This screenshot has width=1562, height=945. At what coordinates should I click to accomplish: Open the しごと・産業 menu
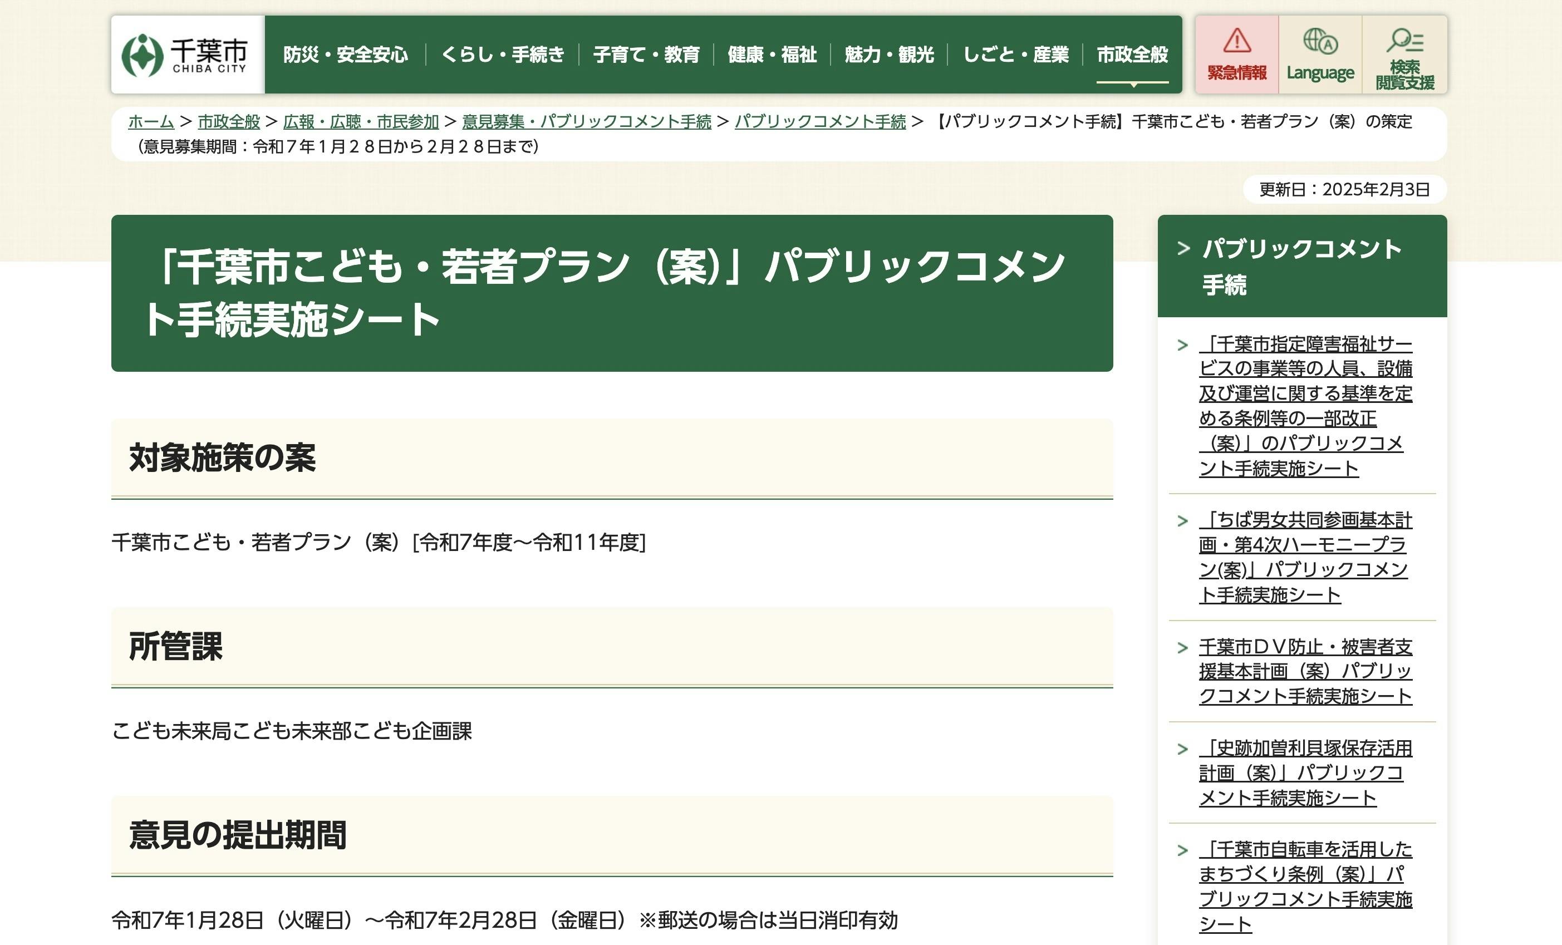(x=1015, y=55)
